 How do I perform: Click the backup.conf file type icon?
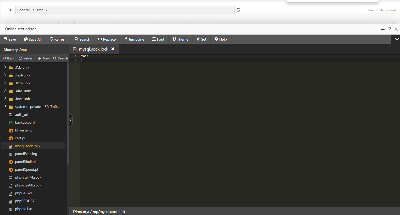pos(11,123)
